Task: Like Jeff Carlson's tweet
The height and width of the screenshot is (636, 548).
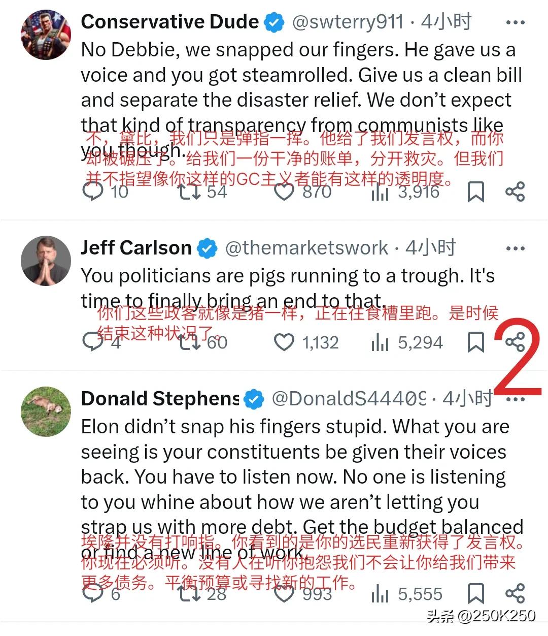Action: [284, 342]
